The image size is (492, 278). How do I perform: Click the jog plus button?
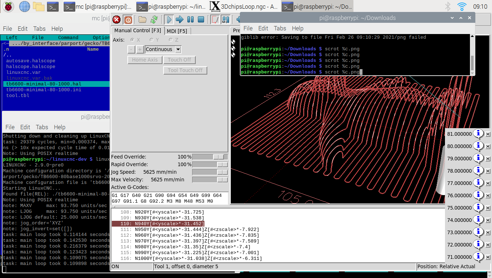[140, 49]
